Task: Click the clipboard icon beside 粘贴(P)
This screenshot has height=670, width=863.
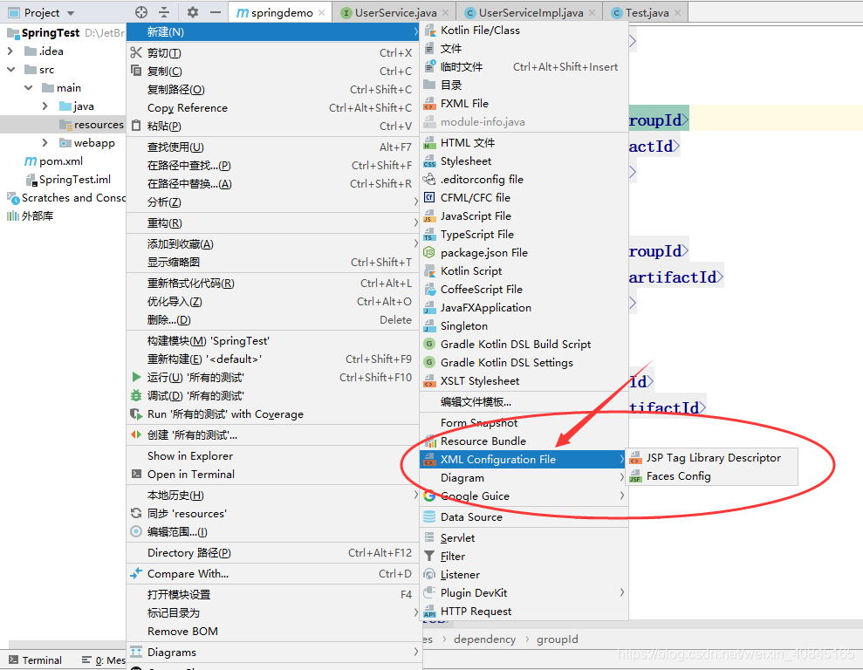Action: click(136, 126)
